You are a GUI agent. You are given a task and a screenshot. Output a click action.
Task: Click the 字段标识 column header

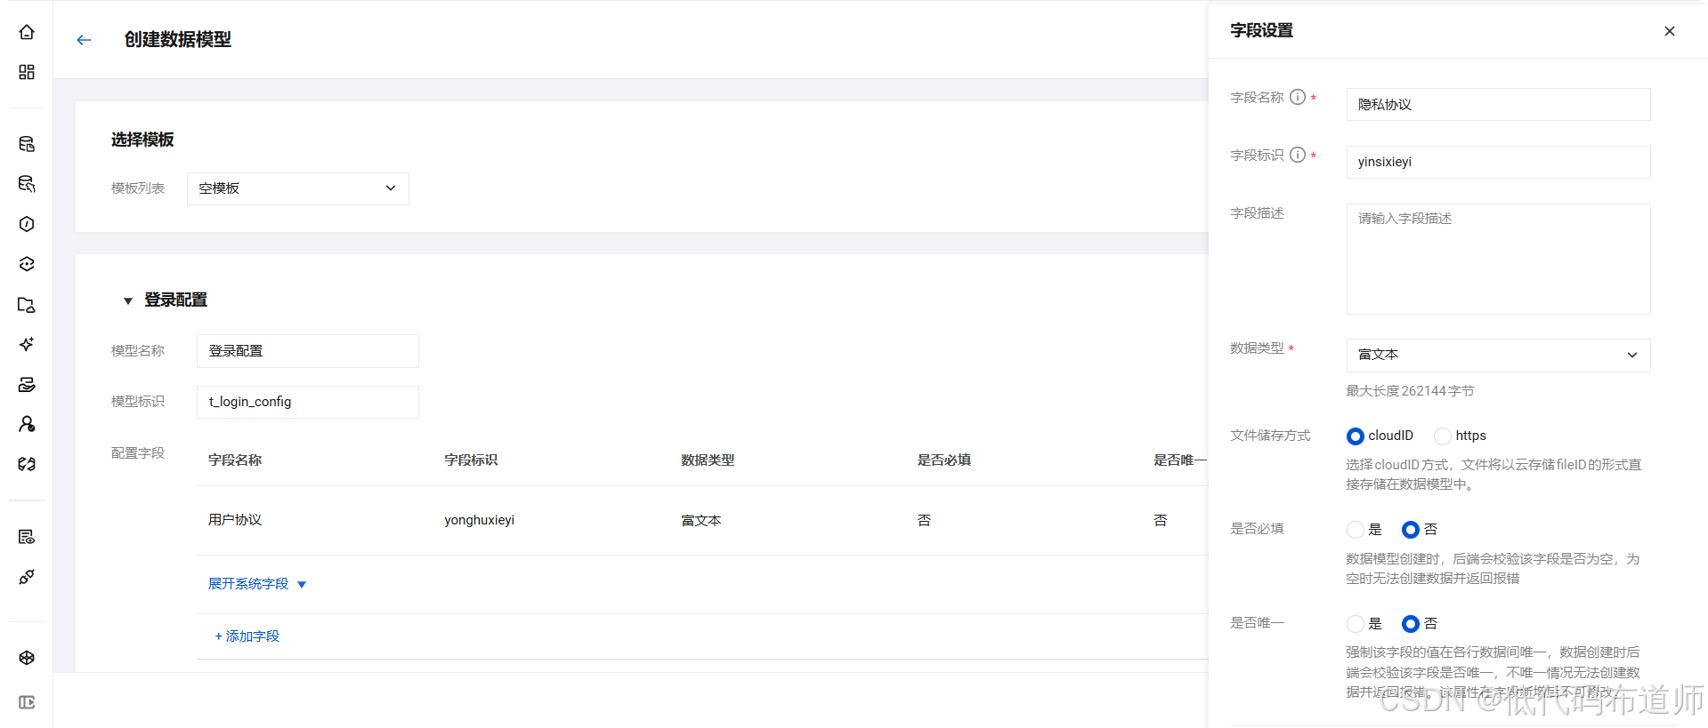click(x=471, y=460)
